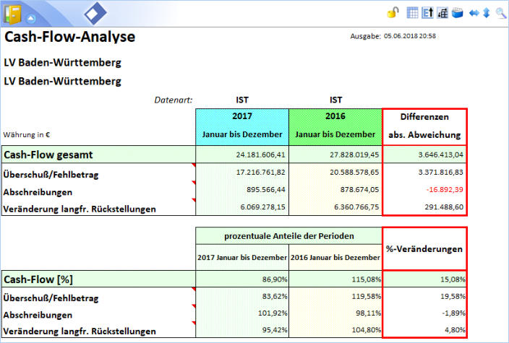Select the 2016 Januar bis Dezember header

pos(335,126)
